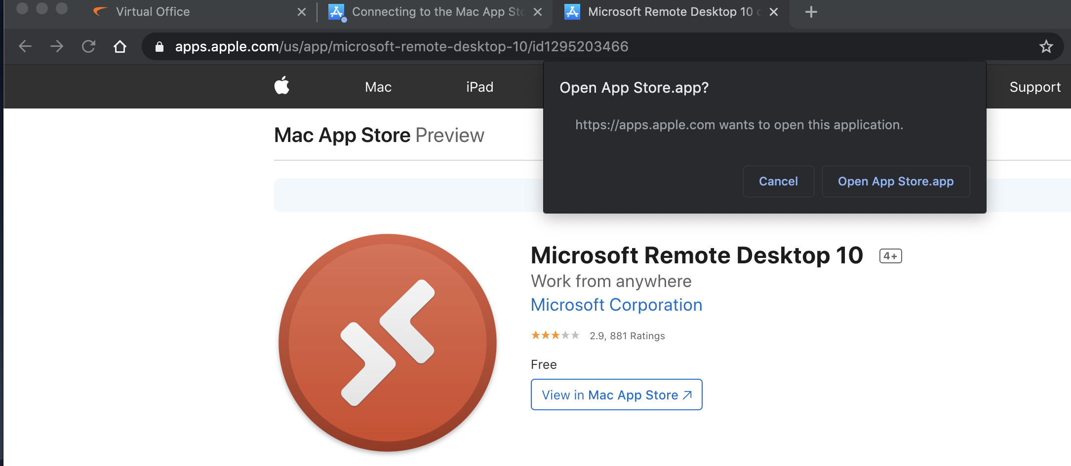Open a new browser tab
Image resolution: width=1071 pixels, height=466 pixels.
point(811,12)
